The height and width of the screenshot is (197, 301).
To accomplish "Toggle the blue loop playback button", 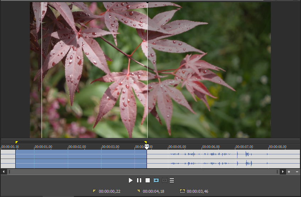I will point(156,180).
